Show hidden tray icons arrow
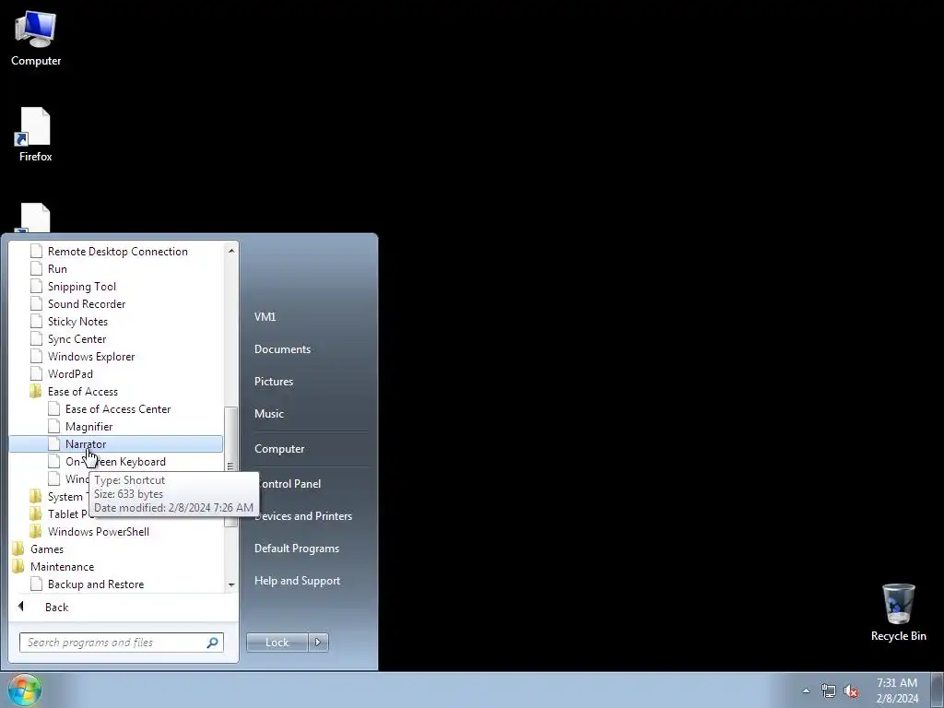944x708 pixels. [x=806, y=691]
